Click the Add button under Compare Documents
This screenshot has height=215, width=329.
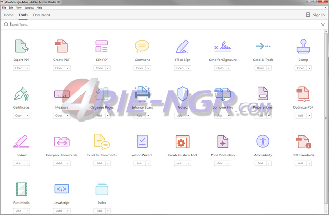[59, 163]
